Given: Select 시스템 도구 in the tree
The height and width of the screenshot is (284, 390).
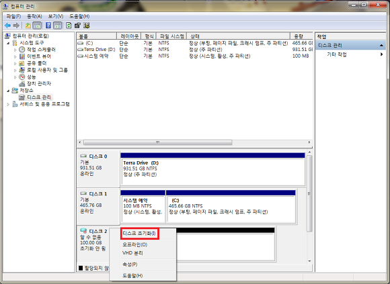Looking at the screenshot, I should pyautogui.click(x=32, y=43).
